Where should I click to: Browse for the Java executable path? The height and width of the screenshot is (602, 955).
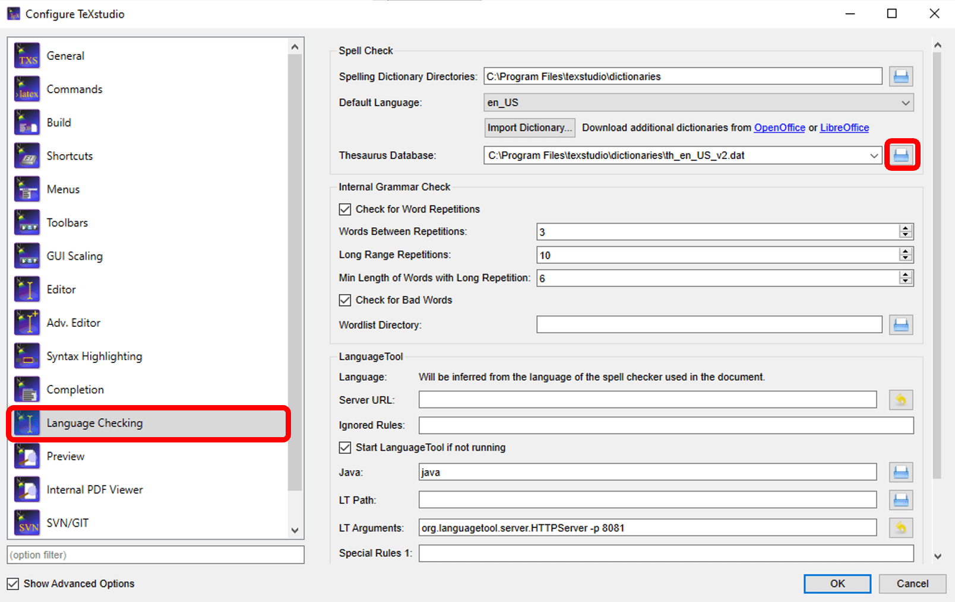(x=901, y=472)
